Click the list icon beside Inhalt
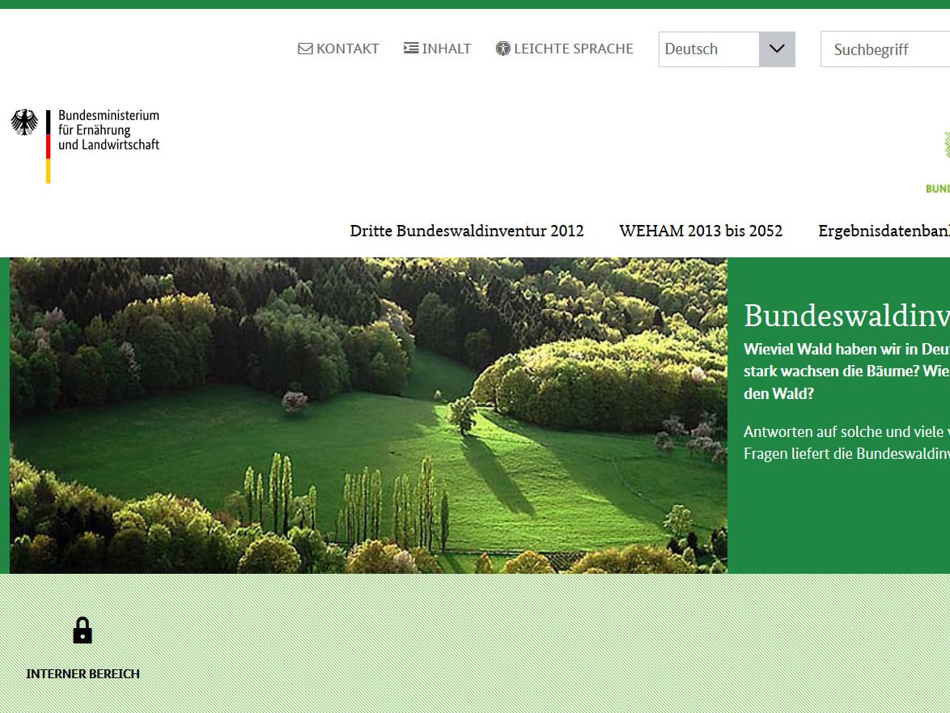 [411, 48]
